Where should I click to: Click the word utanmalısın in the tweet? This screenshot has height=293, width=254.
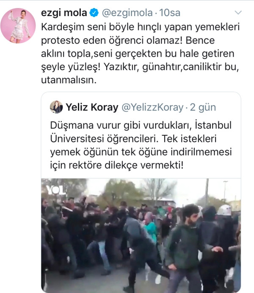click(69, 80)
